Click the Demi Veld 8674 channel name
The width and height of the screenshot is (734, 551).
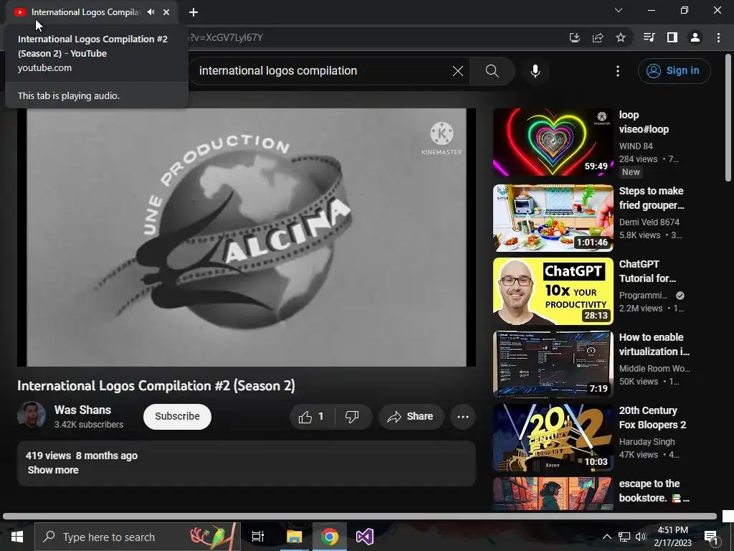click(x=649, y=222)
